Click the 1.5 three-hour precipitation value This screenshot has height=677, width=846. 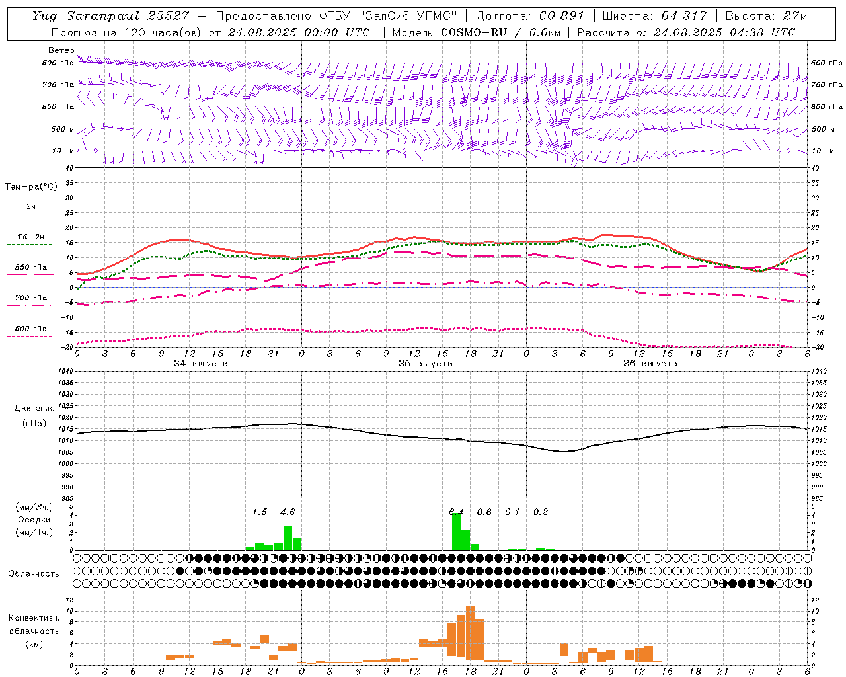click(x=260, y=512)
